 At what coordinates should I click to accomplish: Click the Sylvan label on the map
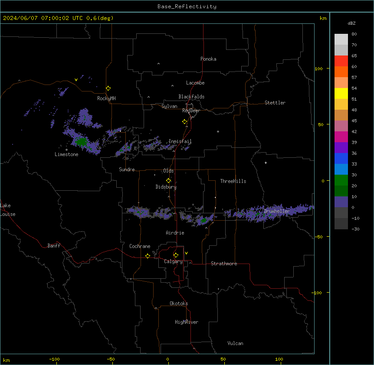[x=169, y=106]
